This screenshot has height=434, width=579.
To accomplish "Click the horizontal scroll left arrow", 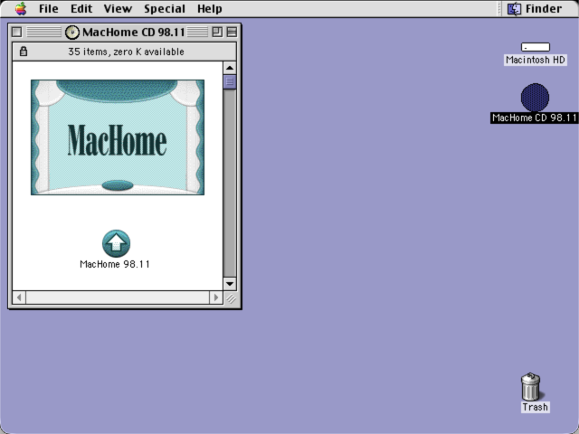I will pyautogui.click(x=19, y=297).
